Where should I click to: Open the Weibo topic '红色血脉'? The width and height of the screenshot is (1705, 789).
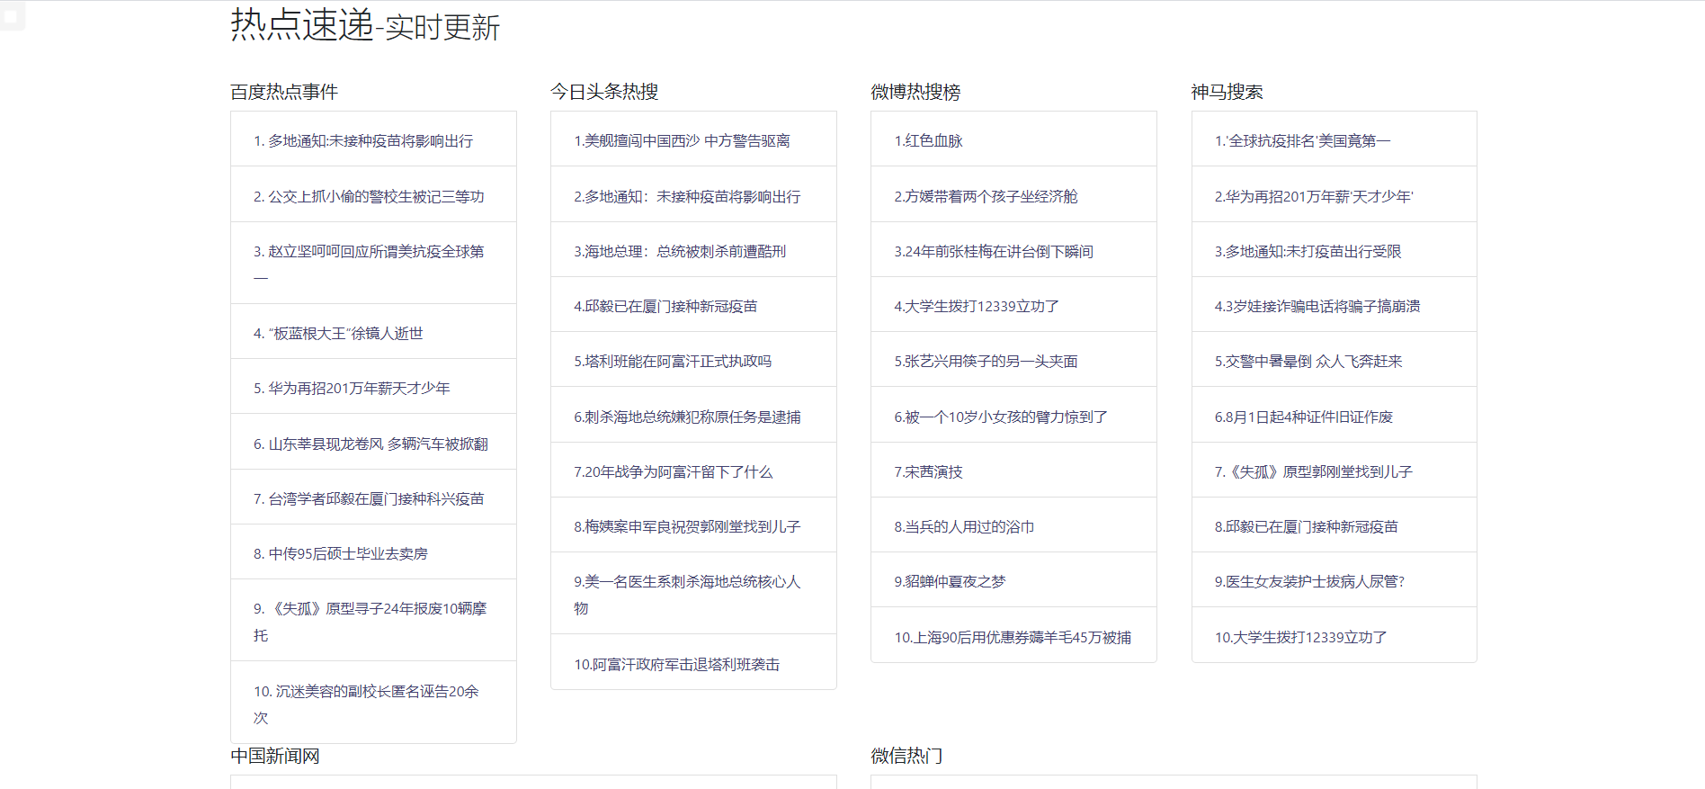pos(928,141)
